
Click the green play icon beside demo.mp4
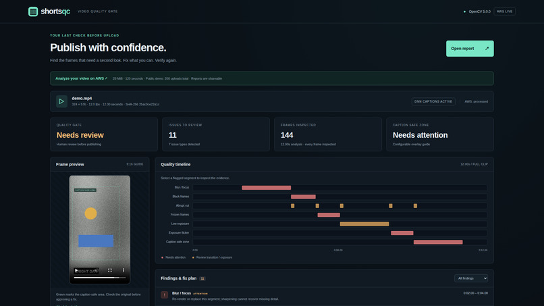[61, 101]
